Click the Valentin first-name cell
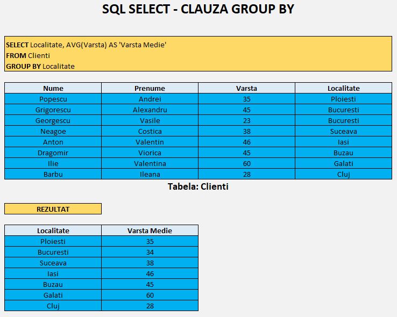The image size is (397, 317). (x=150, y=142)
